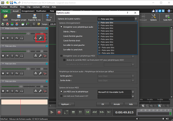This screenshot has height=121, width=173.
Task: Click the red waveform icon on fourth track
Action: pos(45,91)
